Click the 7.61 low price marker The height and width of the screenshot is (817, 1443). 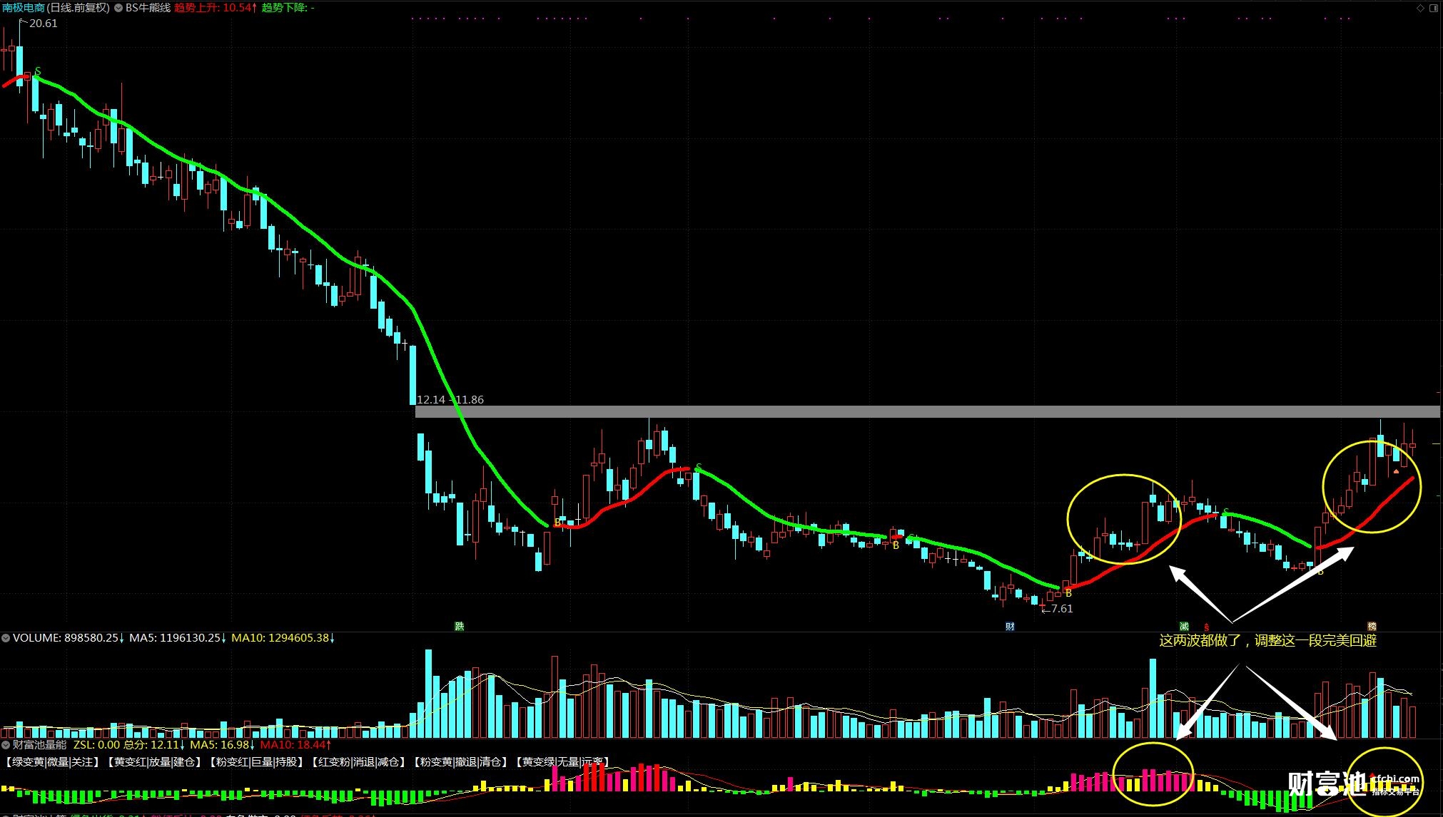(1061, 609)
